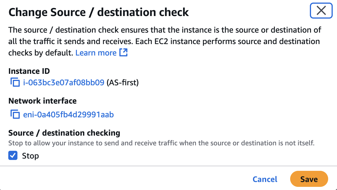Open instance i-063bc3e07af08bb09 details
Viewport: 337px width, 190px height.
point(64,83)
